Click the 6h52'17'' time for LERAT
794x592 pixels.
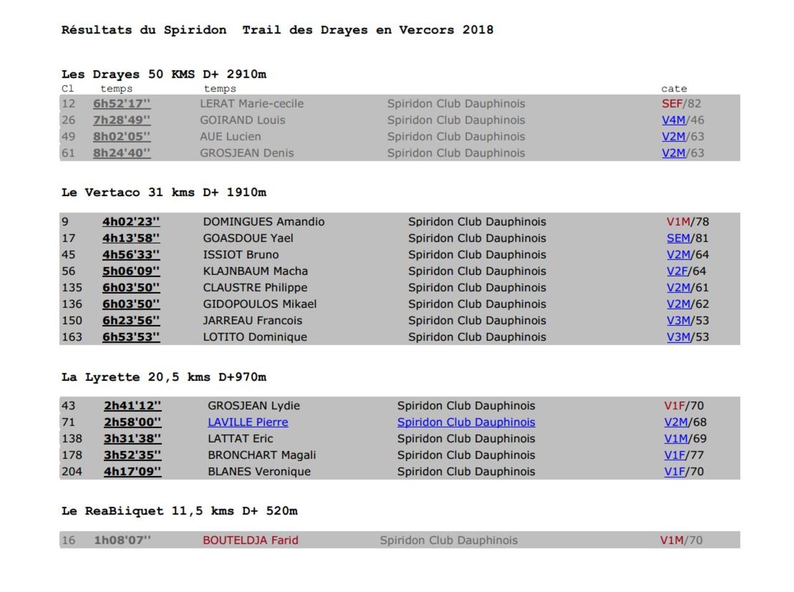click(122, 104)
